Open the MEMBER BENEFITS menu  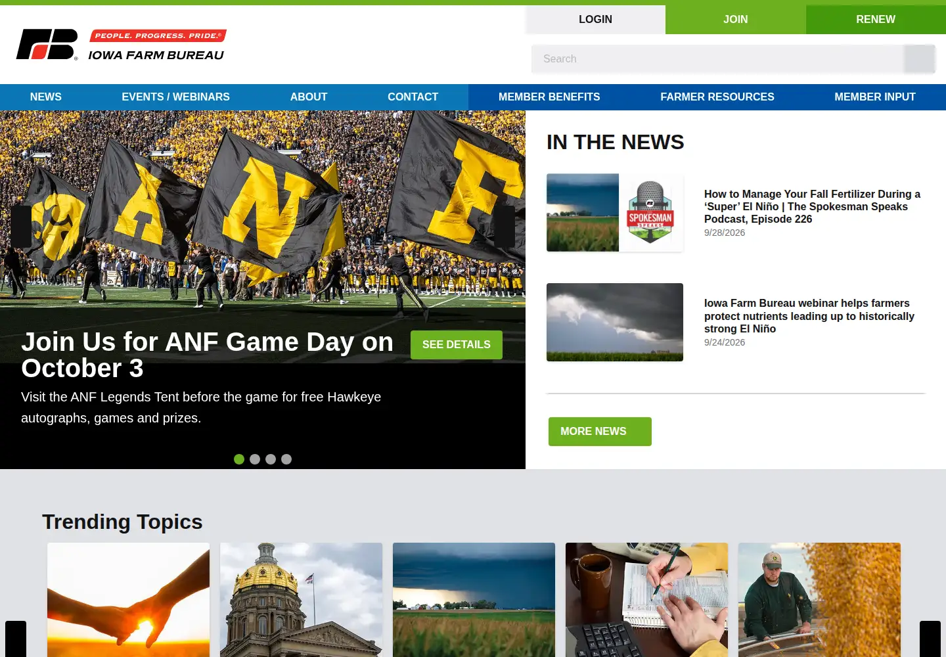point(549,97)
